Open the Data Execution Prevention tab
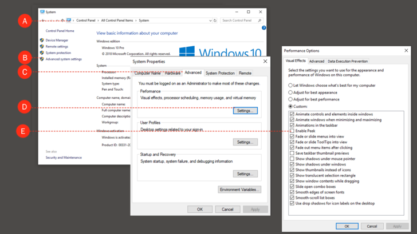 (348, 61)
